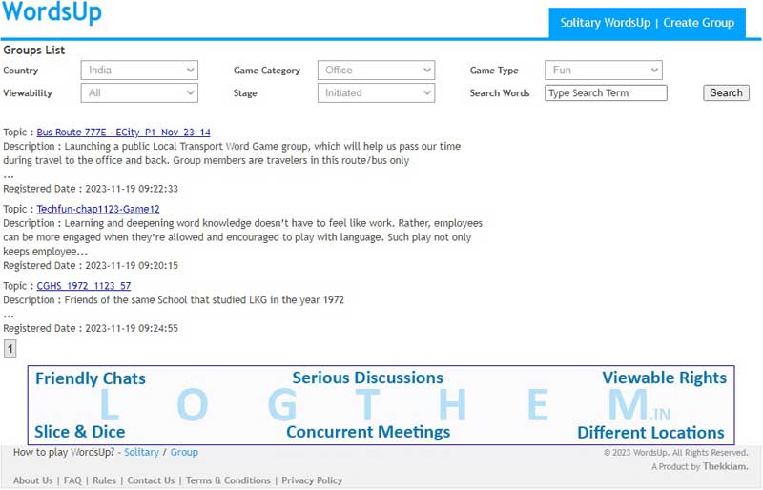
Task: Open the Contact Us footer link
Action: coord(151,480)
